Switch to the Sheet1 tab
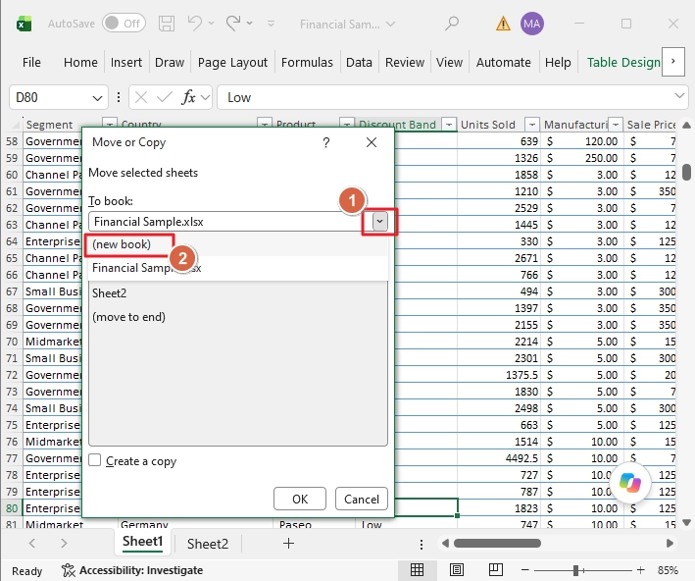The width and height of the screenshot is (695, 581). click(143, 542)
